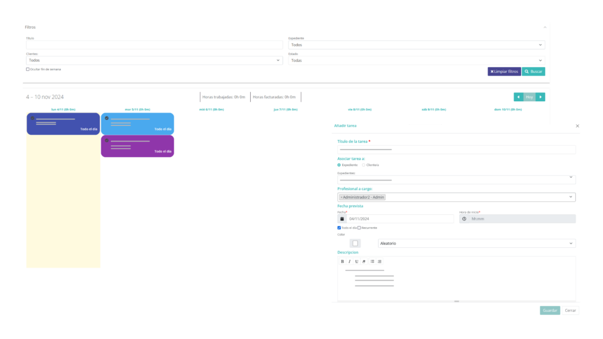This screenshot has width=603, height=339.
Task: Collapse the Filtros panel chevron
Action: click(x=545, y=27)
